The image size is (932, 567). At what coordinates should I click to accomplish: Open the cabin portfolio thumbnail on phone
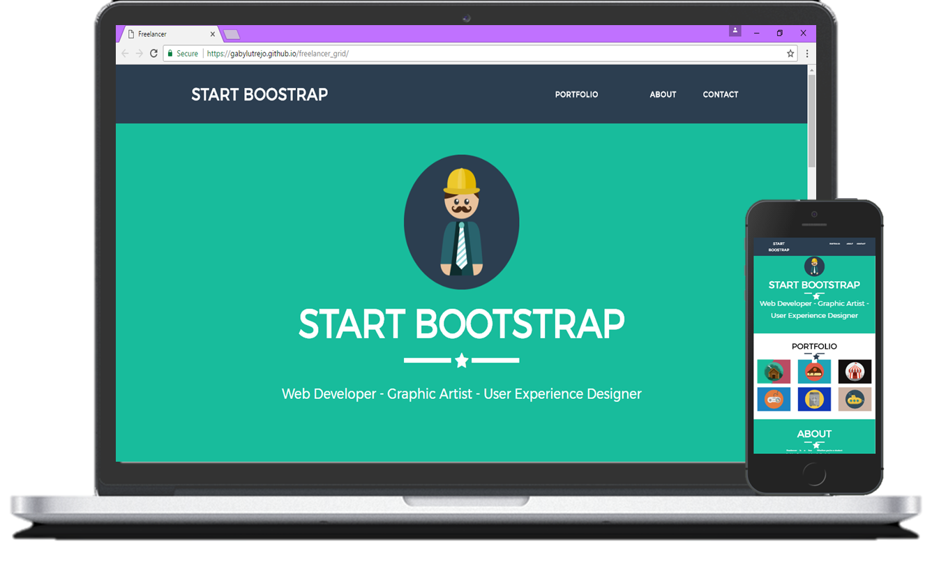tap(774, 372)
